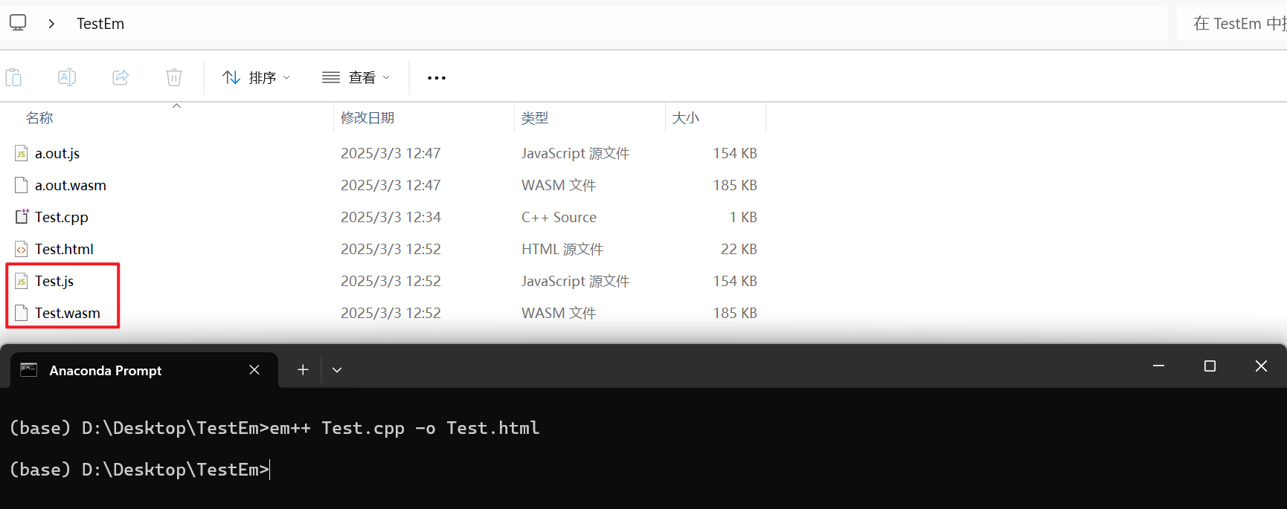1287x509 pixels.
Task: Expand the 排序 sort dropdown
Action: [256, 78]
